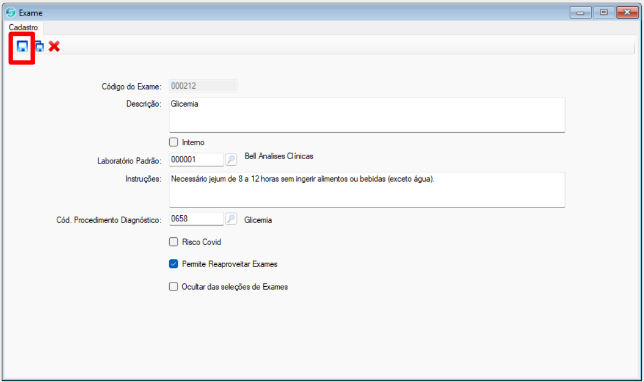
Task: Minimize the Exame window
Action: pyautogui.click(x=580, y=13)
